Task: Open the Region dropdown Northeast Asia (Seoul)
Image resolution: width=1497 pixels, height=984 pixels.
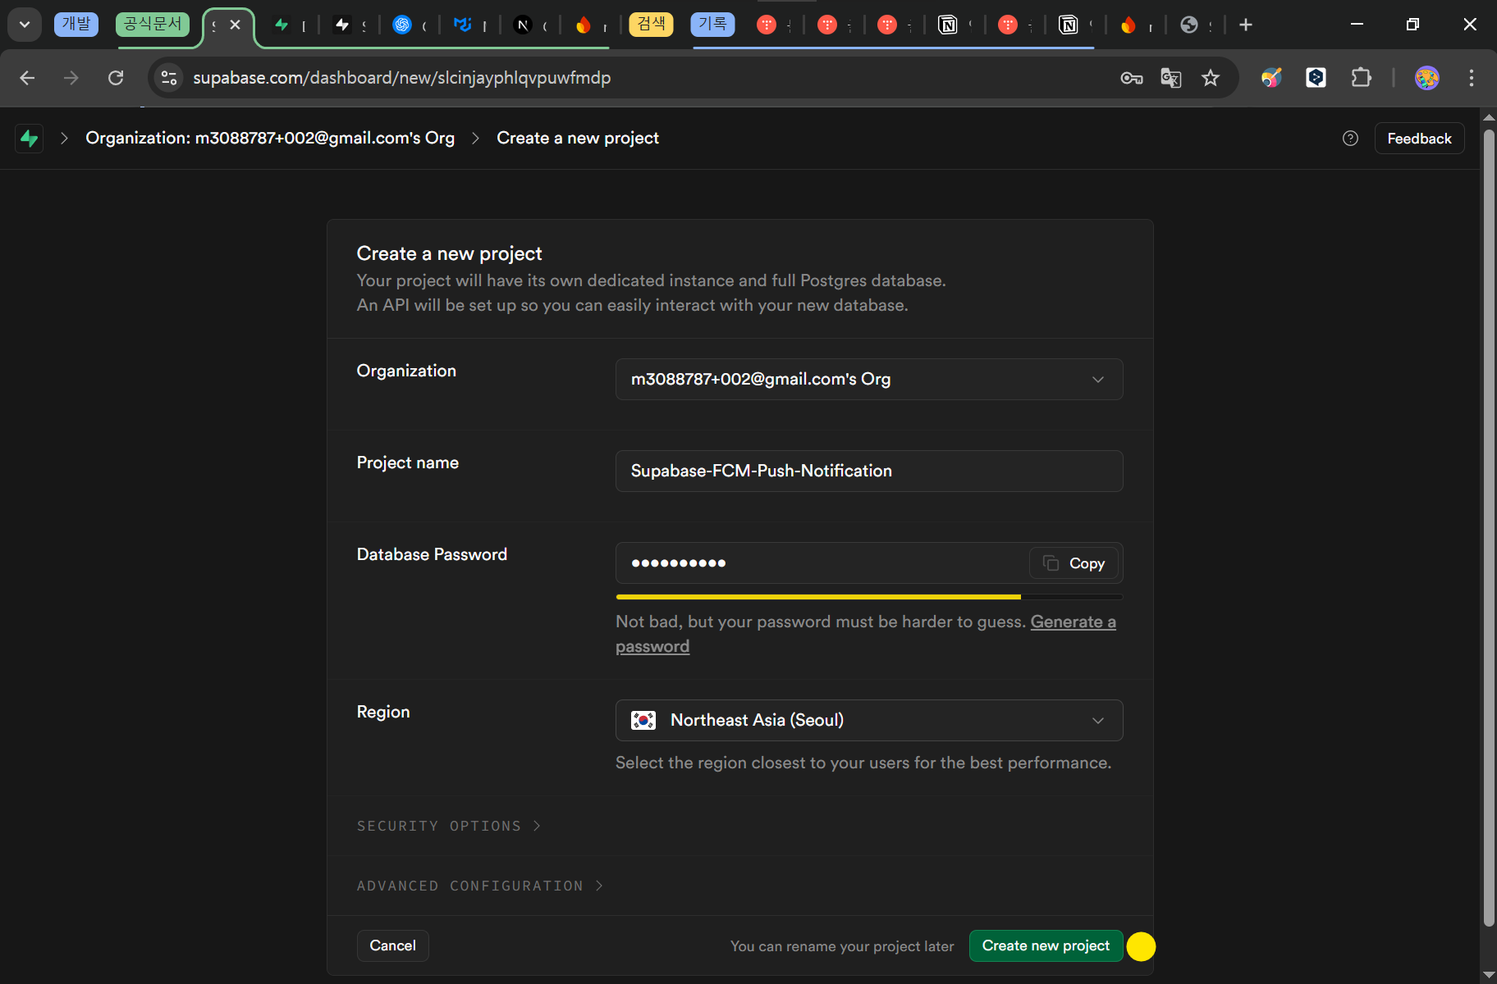Action: coord(869,720)
